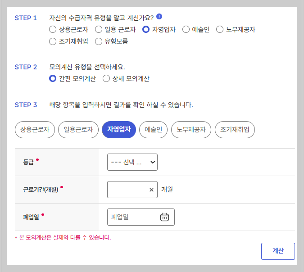This screenshot has width=304, height=272.
Task: Click the 근로기간(개월) row label
Action: pos(41,190)
